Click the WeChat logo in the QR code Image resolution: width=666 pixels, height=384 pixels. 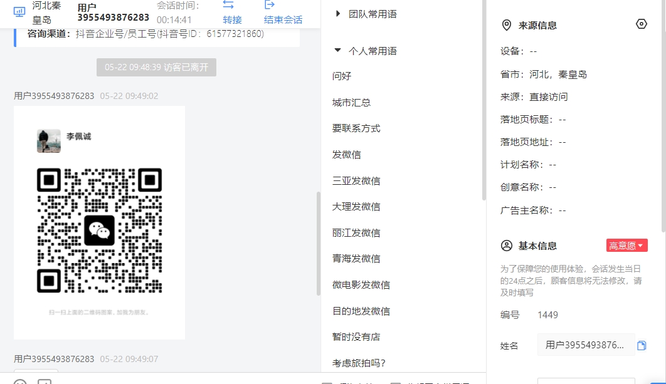pyautogui.click(x=99, y=231)
